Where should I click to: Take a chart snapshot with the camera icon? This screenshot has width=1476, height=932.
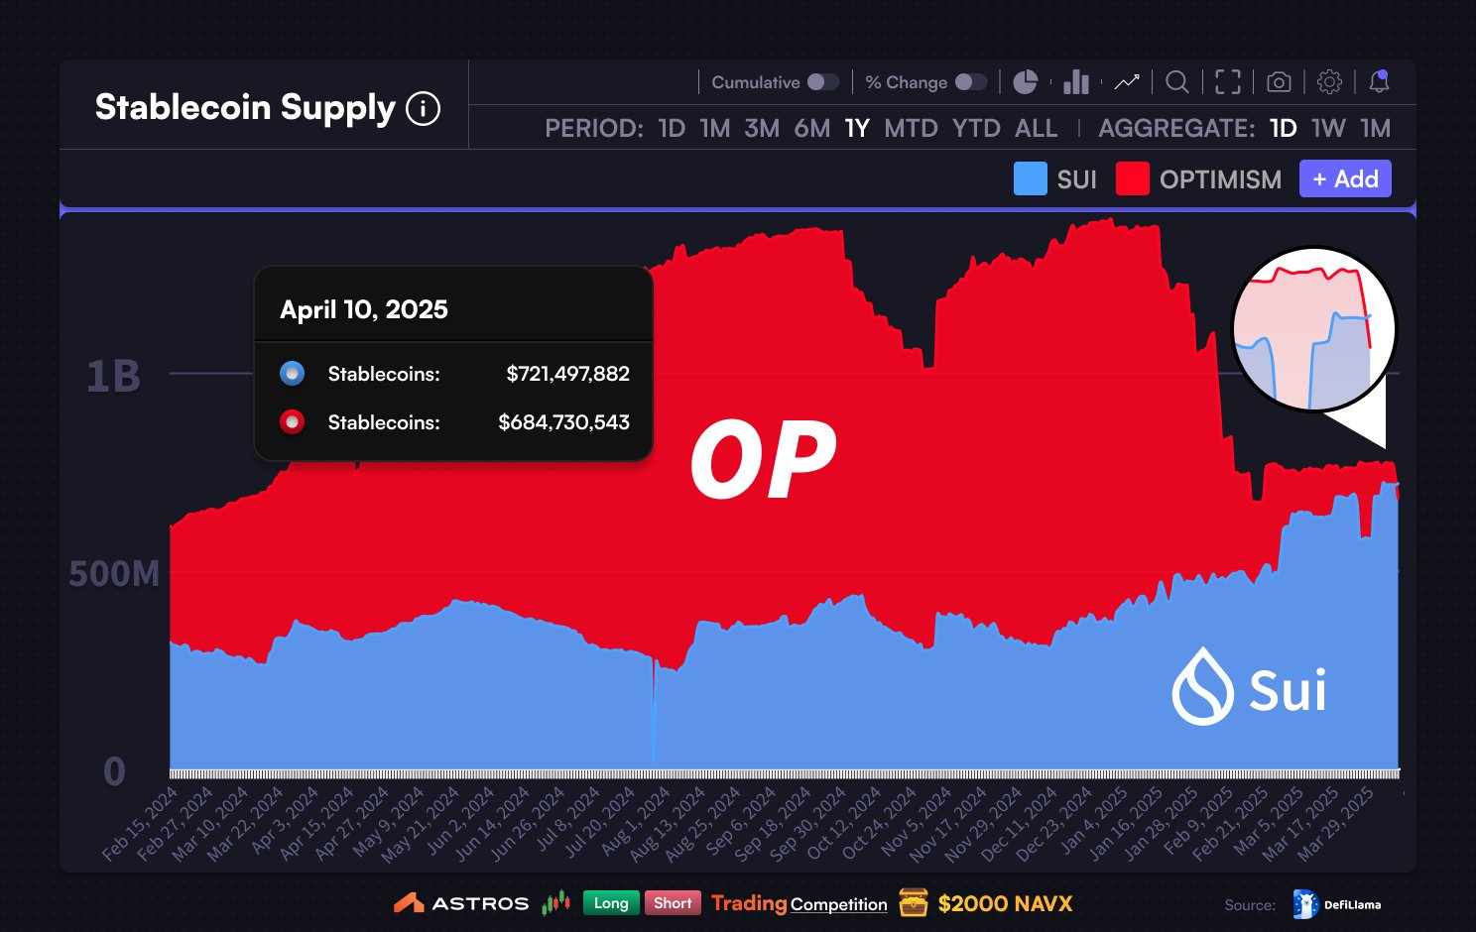point(1279,82)
